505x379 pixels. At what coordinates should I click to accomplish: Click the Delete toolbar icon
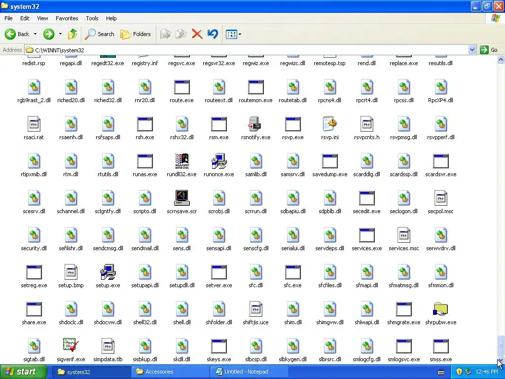pos(197,34)
